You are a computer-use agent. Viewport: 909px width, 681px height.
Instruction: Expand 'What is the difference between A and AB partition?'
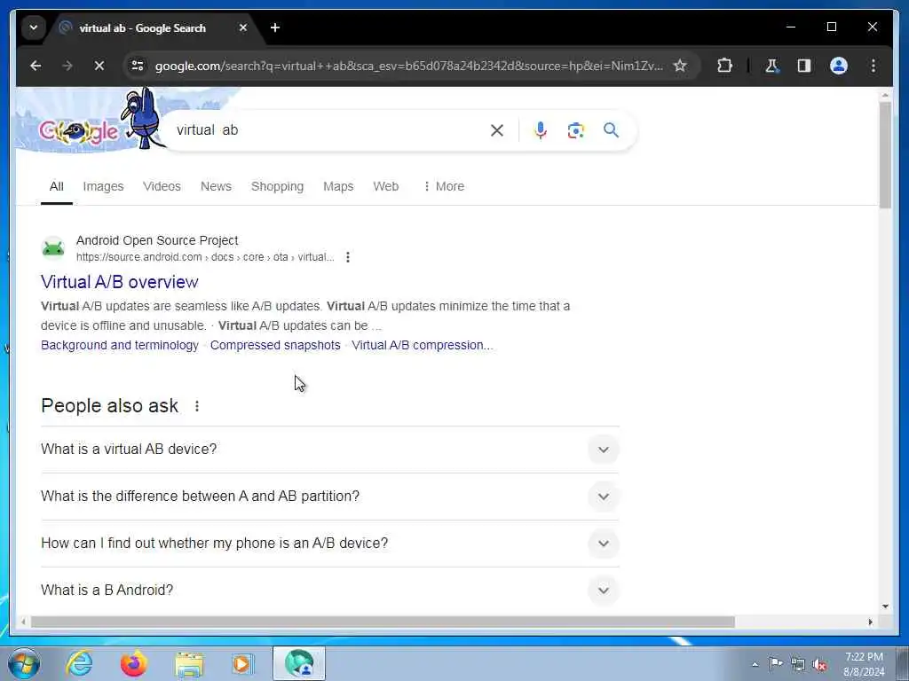(x=330, y=497)
